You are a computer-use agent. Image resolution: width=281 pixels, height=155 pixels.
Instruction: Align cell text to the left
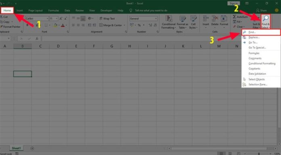pyautogui.click(x=73, y=25)
